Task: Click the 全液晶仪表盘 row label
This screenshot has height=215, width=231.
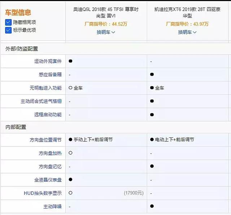Action: (x=48, y=180)
